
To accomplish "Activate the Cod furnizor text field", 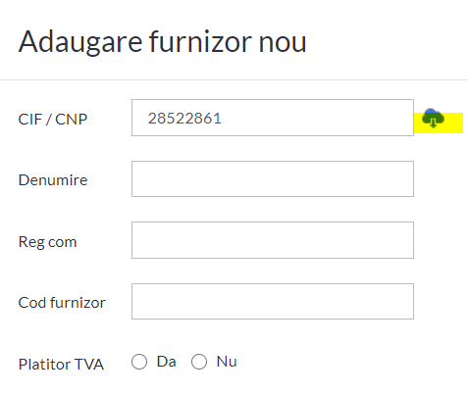I will coord(273,302).
